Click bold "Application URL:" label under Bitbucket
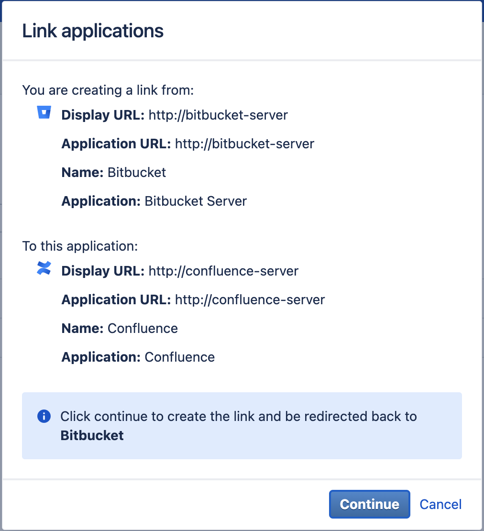 (x=116, y=144)
